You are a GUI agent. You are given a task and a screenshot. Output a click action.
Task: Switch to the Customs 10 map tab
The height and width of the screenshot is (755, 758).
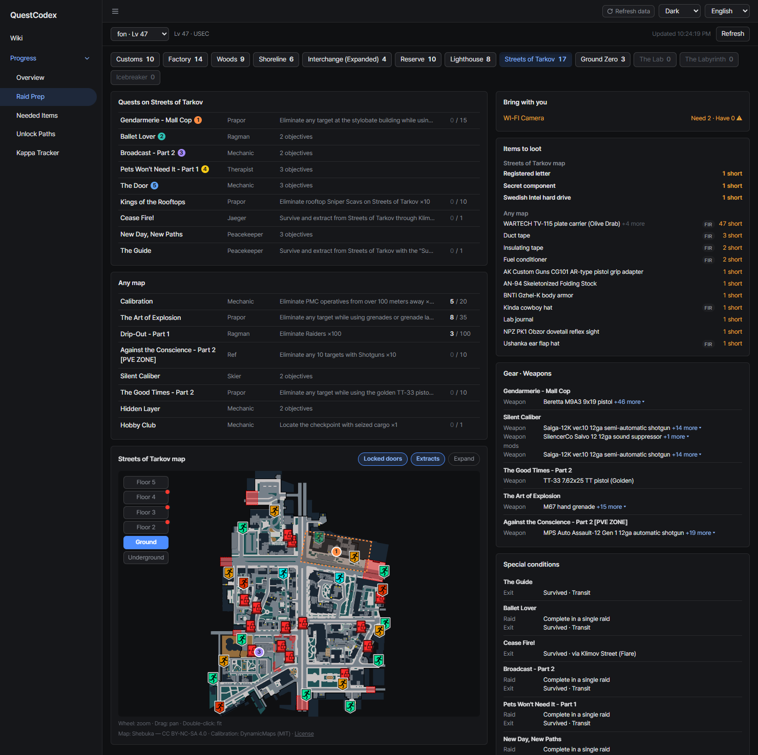tap(135, 59)
